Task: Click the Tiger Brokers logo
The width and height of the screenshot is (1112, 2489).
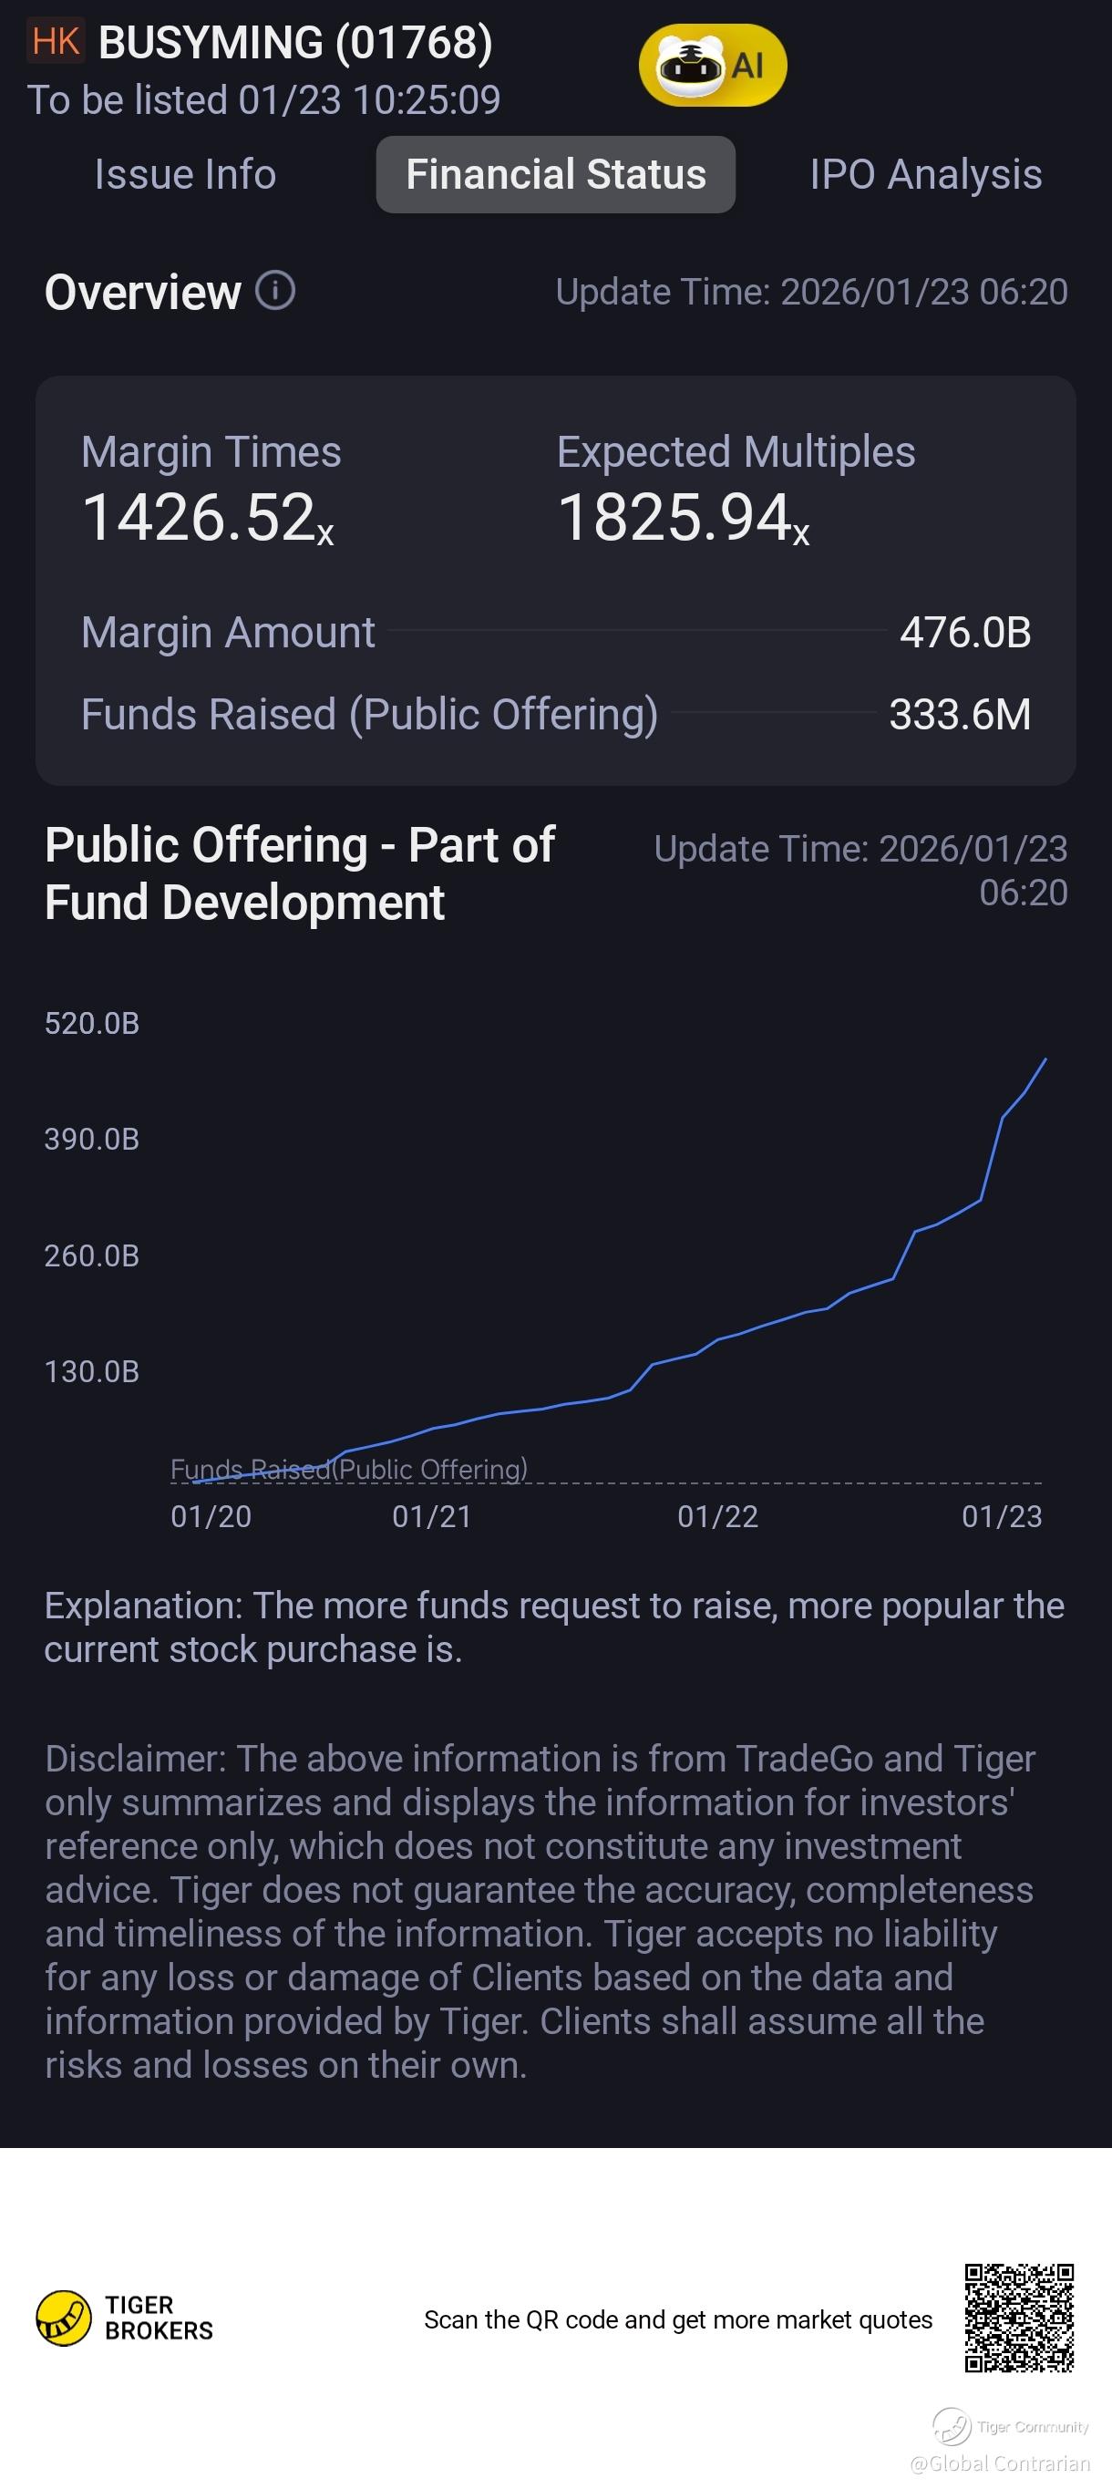Action: tap(125, 2317)
